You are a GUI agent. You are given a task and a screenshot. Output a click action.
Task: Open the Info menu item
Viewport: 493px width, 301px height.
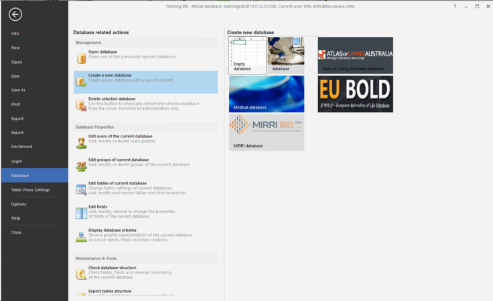pos(15,34)
